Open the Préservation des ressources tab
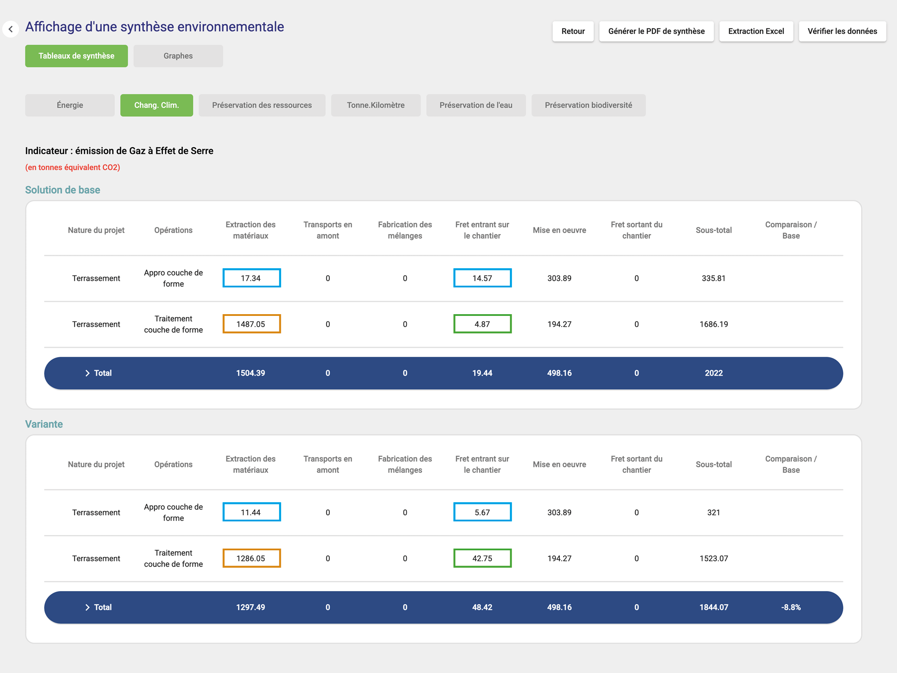 [261, 105]
